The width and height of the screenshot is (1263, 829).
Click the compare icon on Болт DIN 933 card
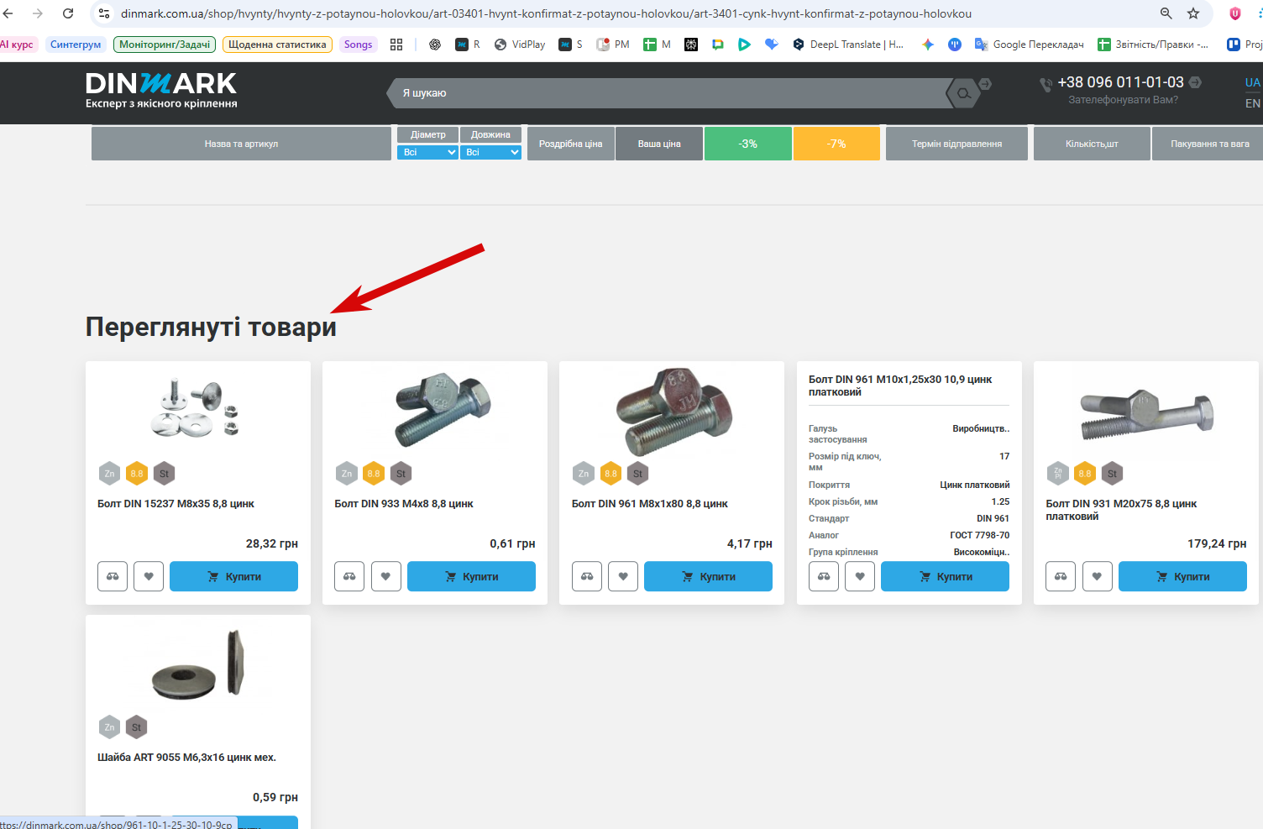[x=349, y=576]
